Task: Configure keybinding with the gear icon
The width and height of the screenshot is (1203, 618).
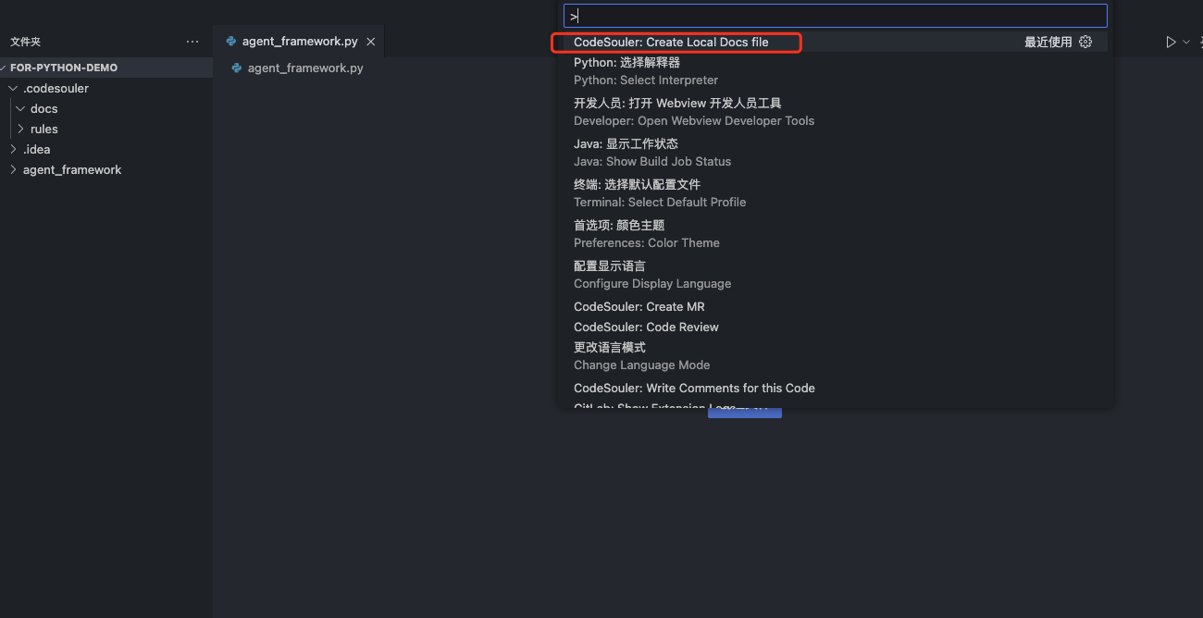Action: [1086, 42]
